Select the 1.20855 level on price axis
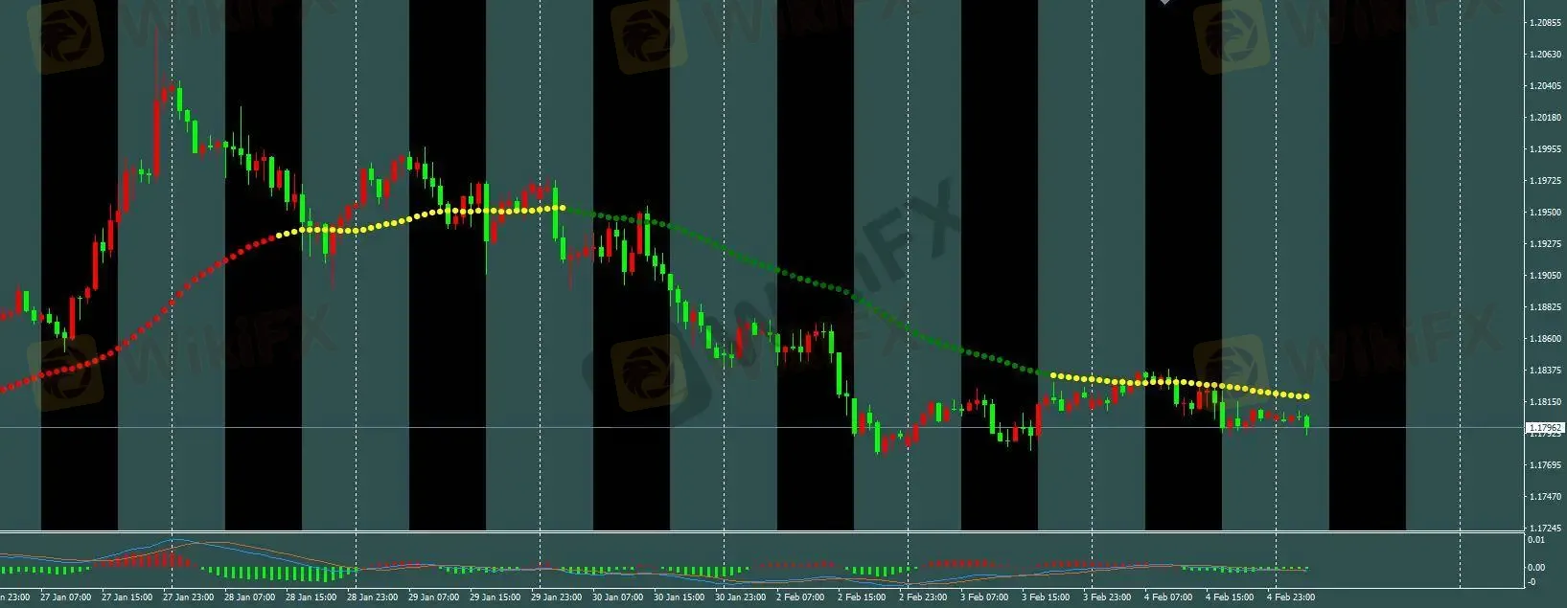Screen dimensions: 1567x608 point(1544,22)
